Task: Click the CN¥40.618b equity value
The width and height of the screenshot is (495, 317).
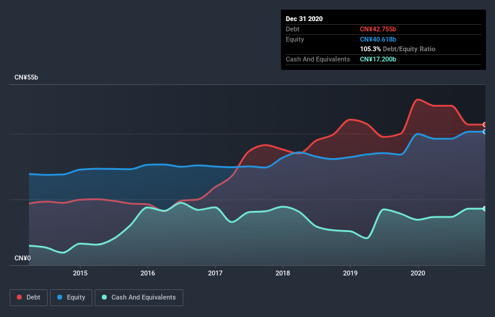Action: 378,39
